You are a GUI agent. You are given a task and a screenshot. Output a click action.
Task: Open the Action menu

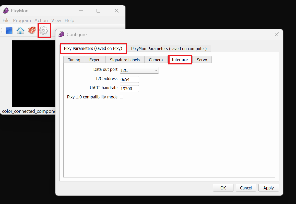(41, 20)
